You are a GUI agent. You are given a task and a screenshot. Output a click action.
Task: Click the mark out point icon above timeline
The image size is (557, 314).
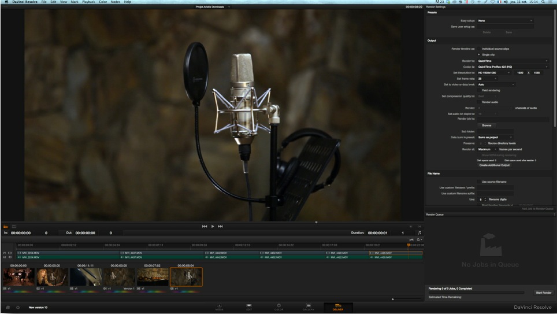(419, 227)
